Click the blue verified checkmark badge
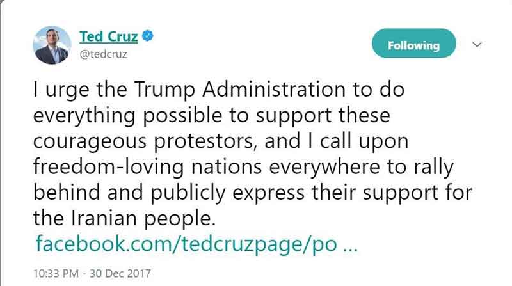This screenshot has height=286, width=512. point(130,37)
